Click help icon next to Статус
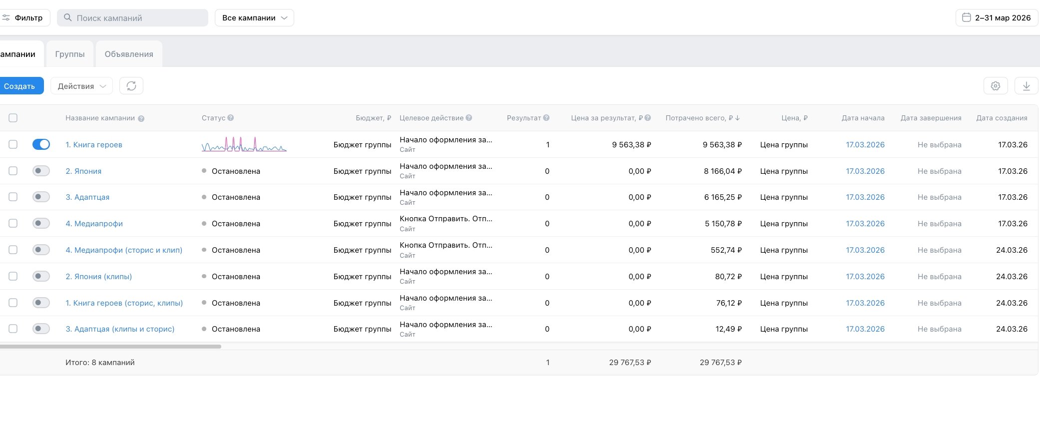 point(230,118)
